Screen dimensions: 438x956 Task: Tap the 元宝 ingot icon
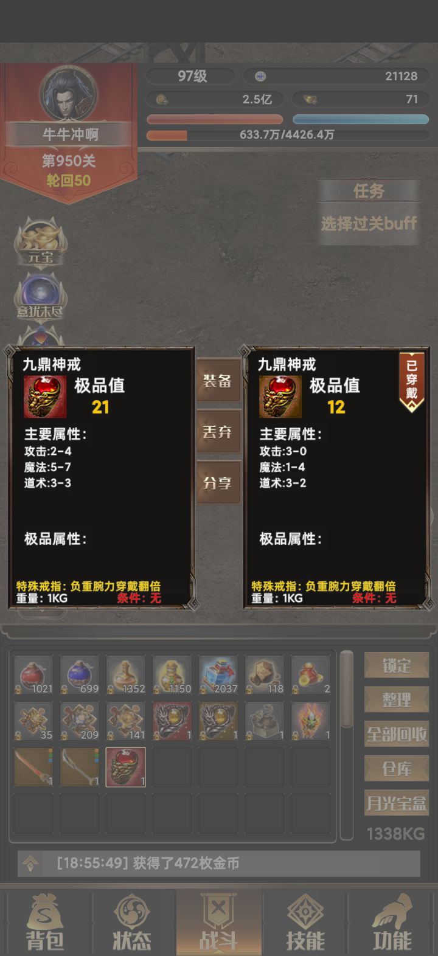[x=41, y=243]
